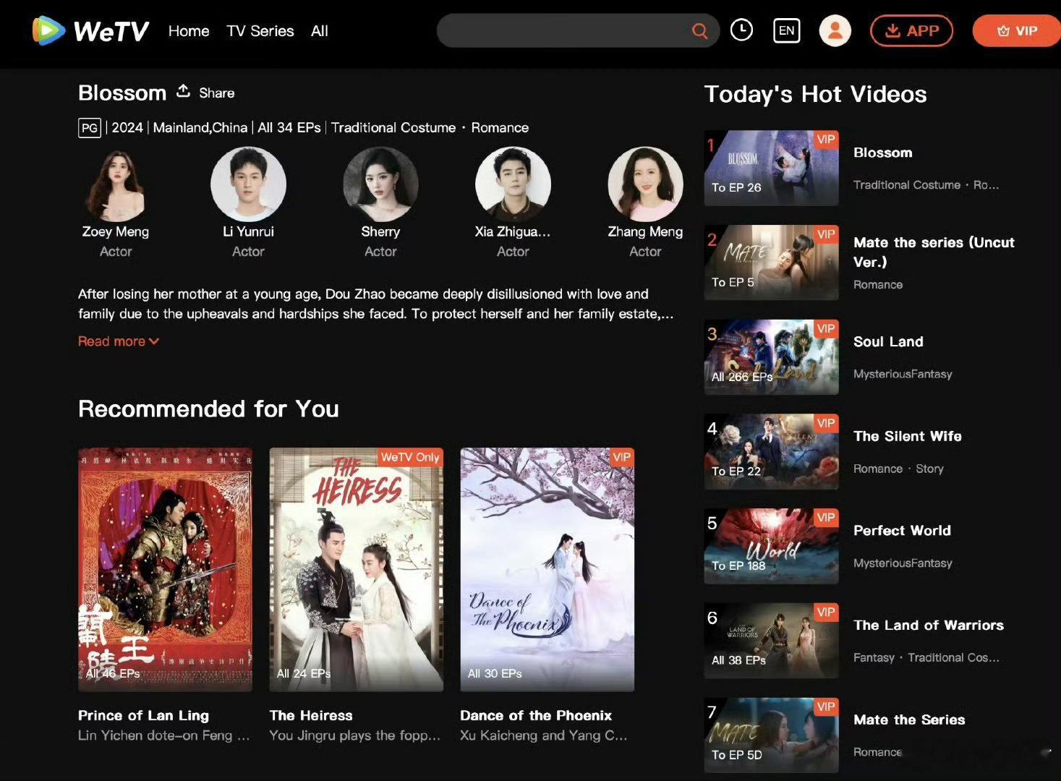
Task: Open the user profile avatar
Action: point(835,30)
